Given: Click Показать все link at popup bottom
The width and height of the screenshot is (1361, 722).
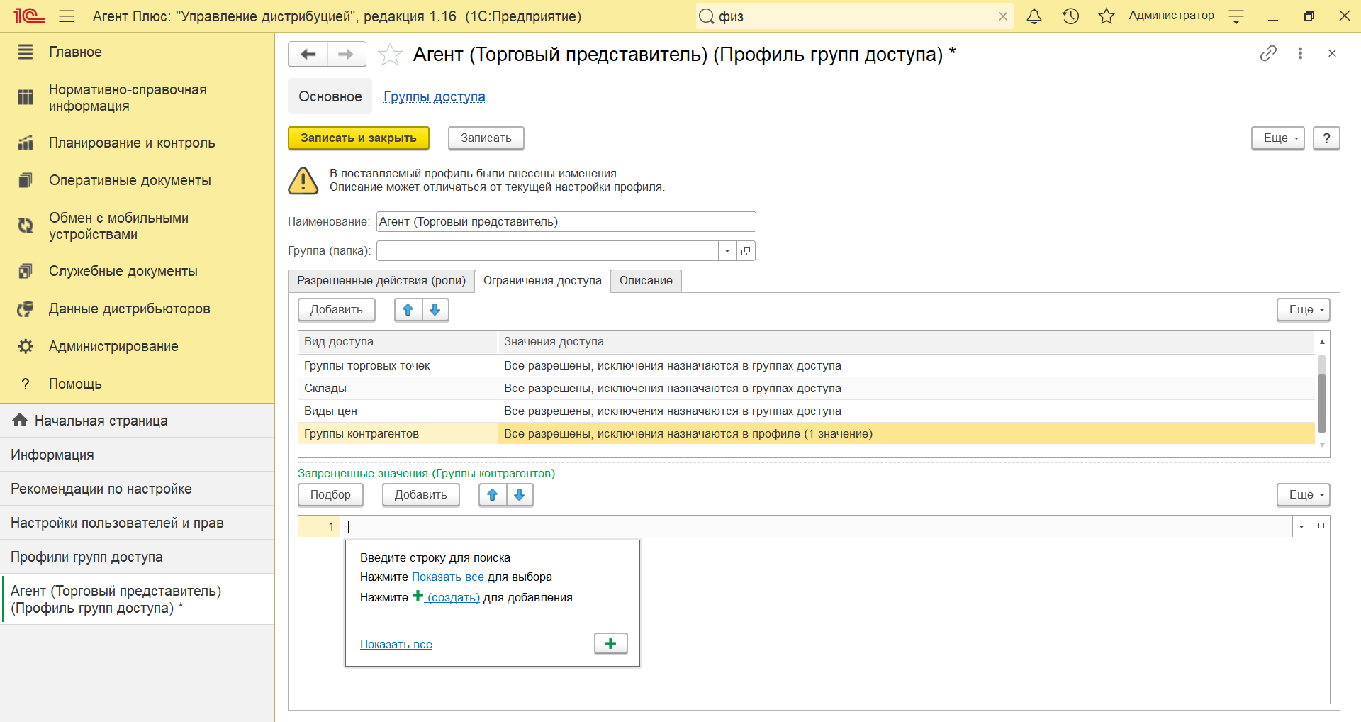Looking at the screenshot, I should point(396,644).
